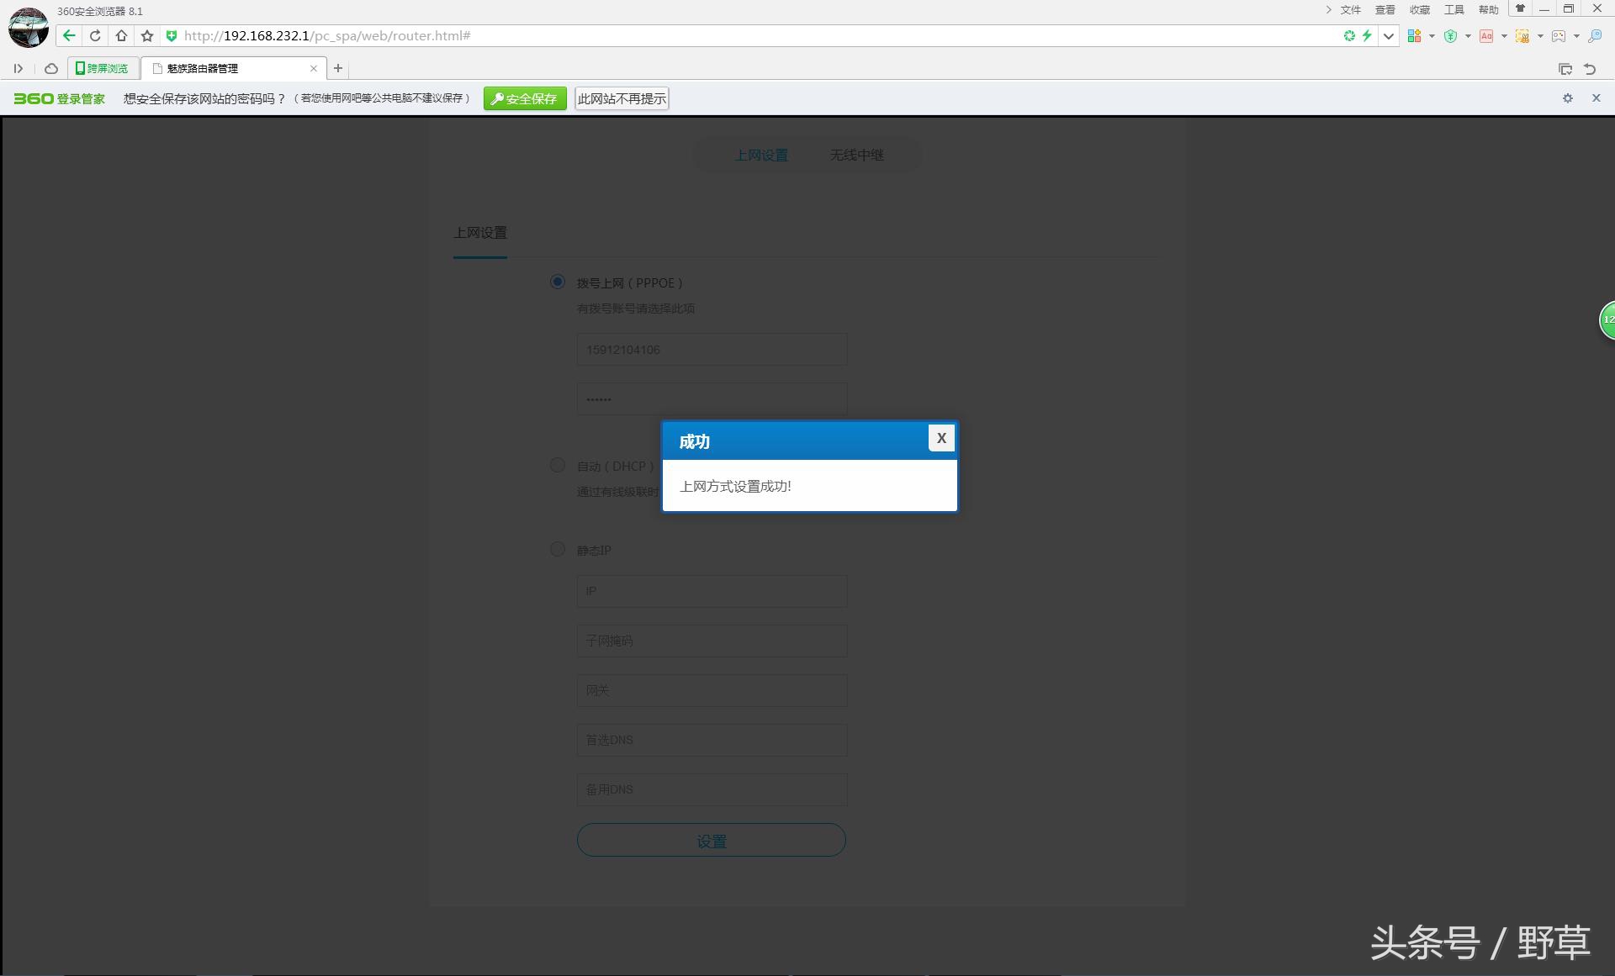Bookmark page with star icon
Screen dimensions: 1615x976
[147, 35]
